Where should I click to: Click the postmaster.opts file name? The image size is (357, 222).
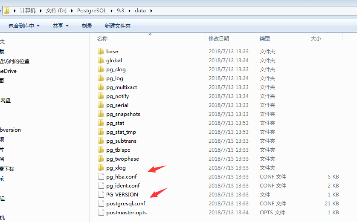tap(126, 213)
